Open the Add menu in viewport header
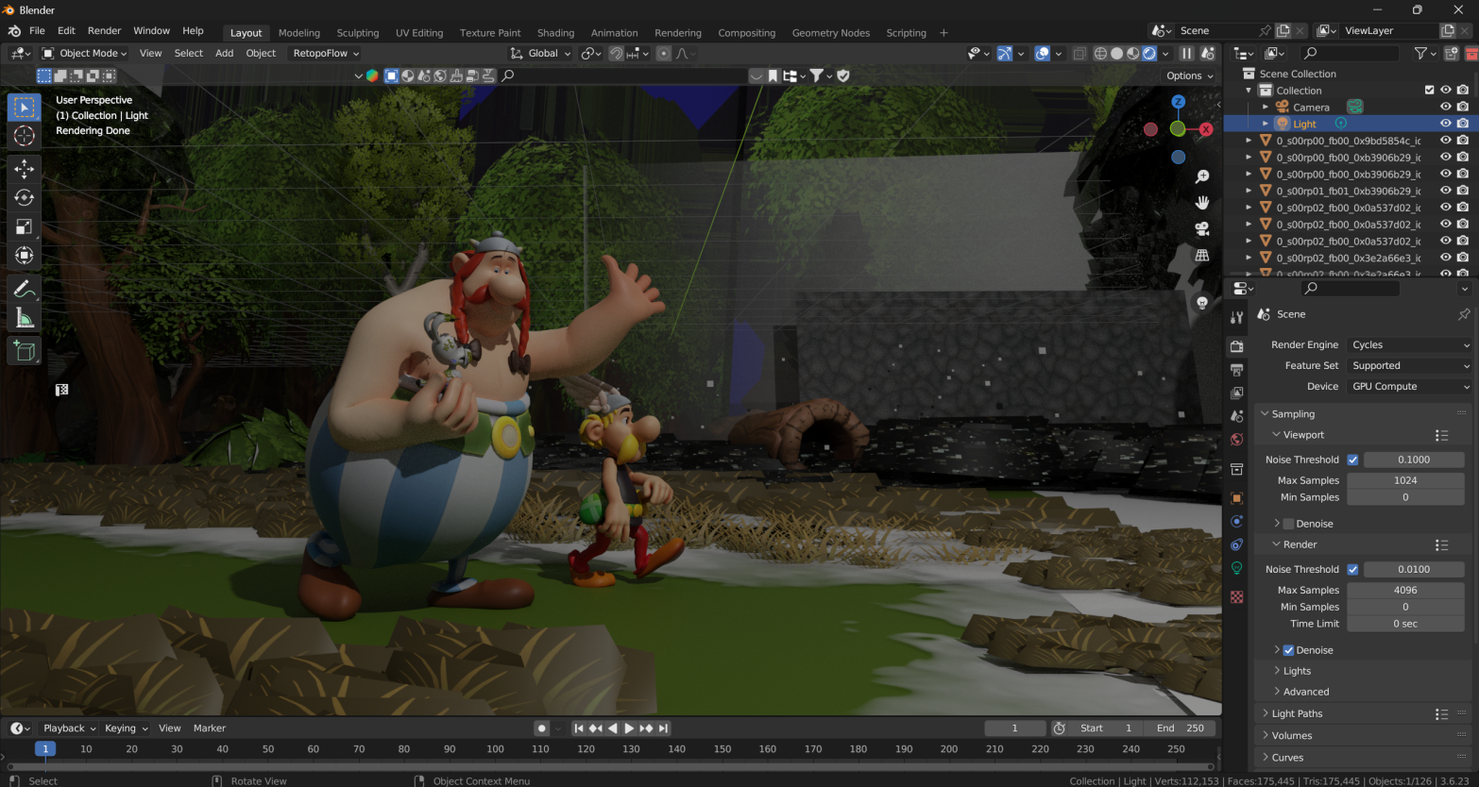Viewport: 1479px width, 787px height. click(224, 54)
